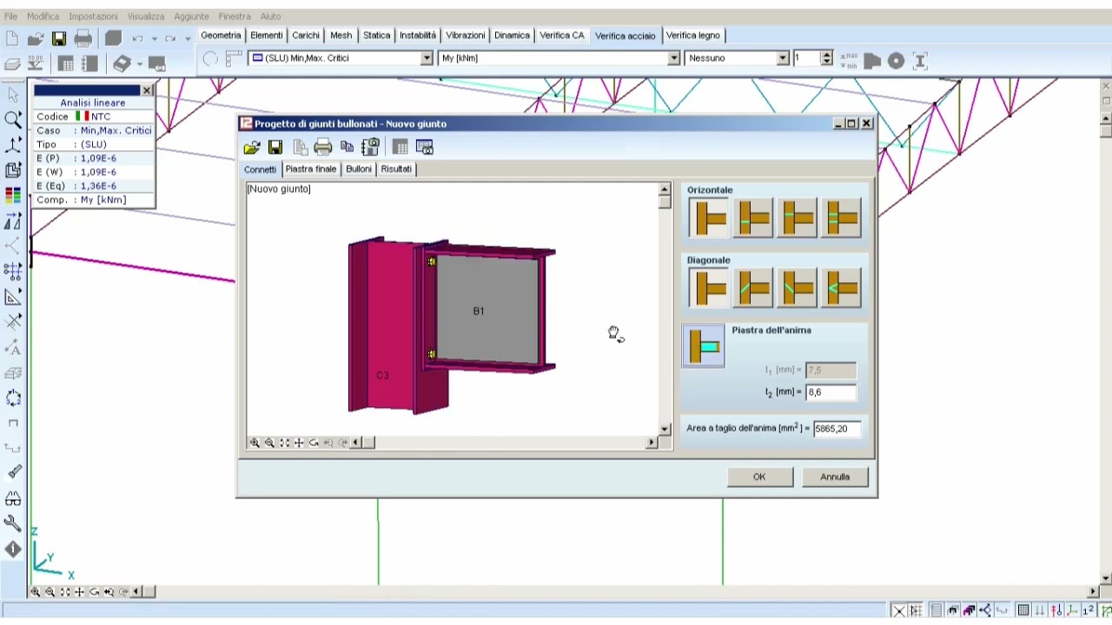Viewport: 1112px width, 625px height.
Task: Switch to the Piastra finale tab
Action: point(310,168)
